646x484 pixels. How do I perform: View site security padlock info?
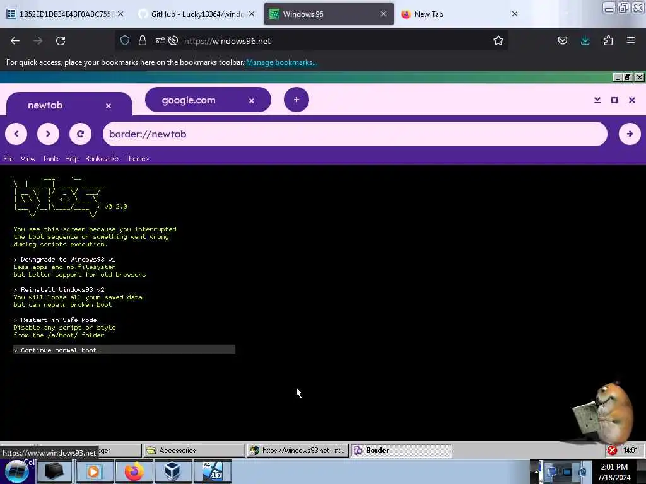pos(143,40)
